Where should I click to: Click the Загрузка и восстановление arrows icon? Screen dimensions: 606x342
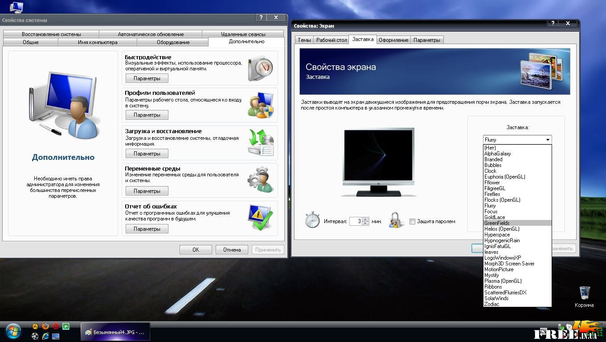tap(261, 143)
